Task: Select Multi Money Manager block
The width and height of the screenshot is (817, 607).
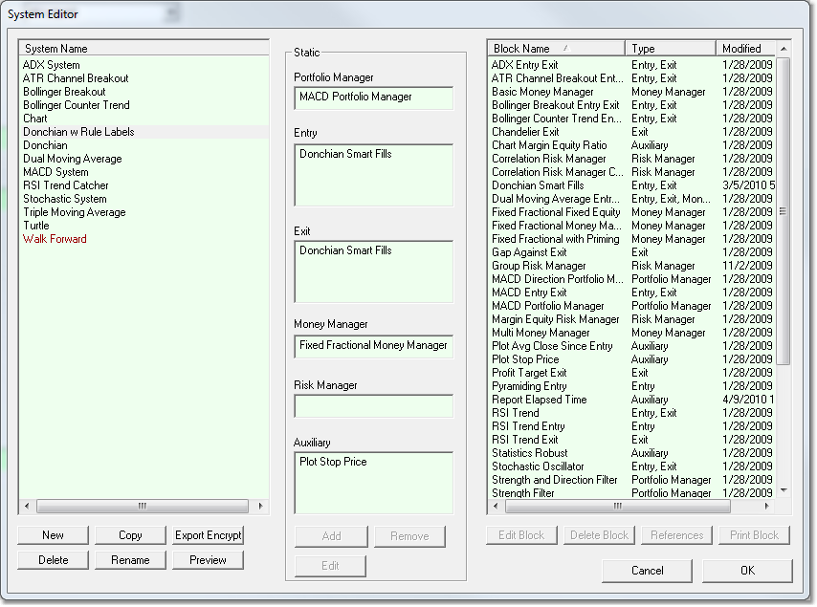Action: point(541,333)
